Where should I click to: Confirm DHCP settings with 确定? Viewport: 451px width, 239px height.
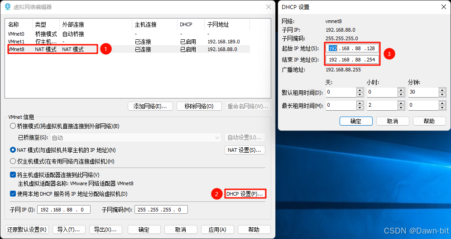pyautogui.click(x=356, y=121)
